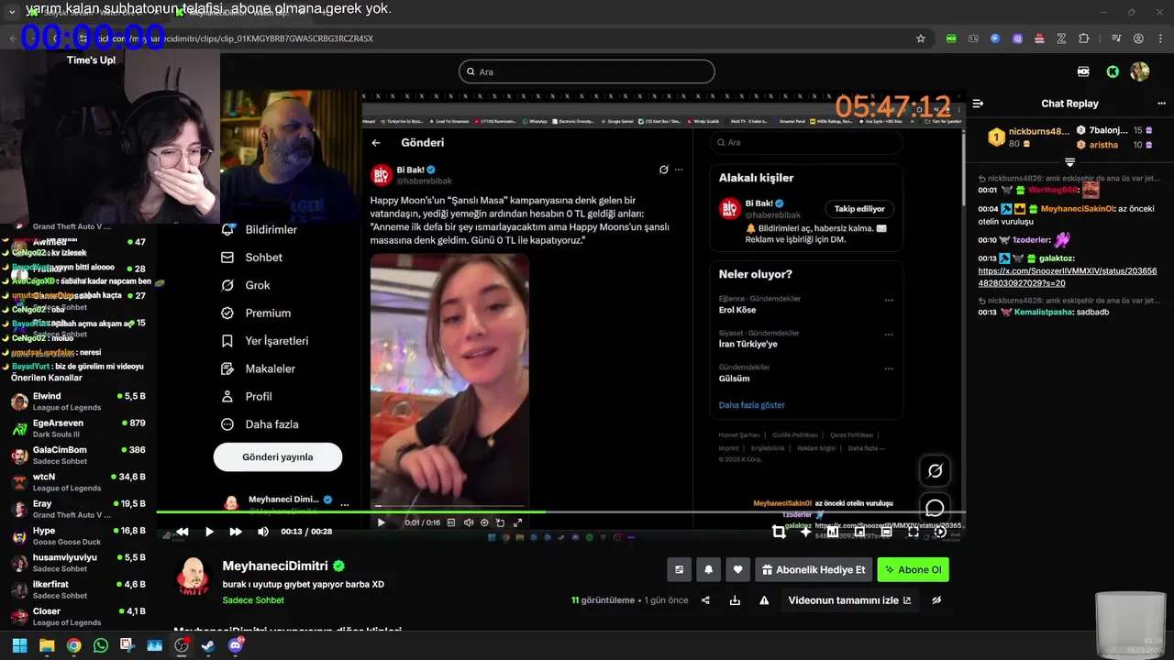Focus the Ara search field on Kick
Screen dimensions: 1174x660
(587, 71)
